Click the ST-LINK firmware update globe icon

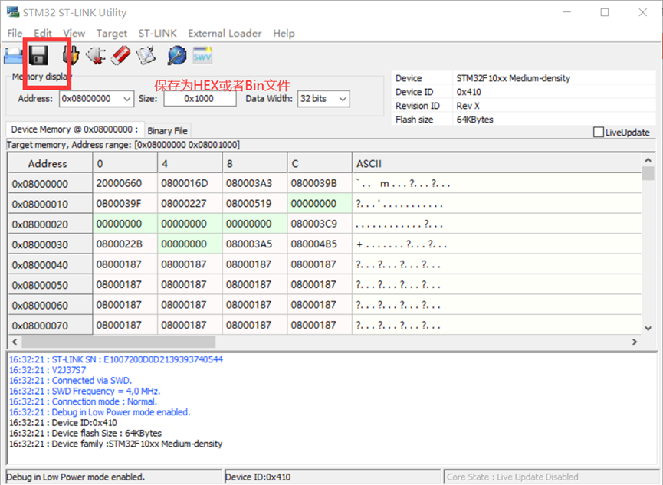click(177, 55)
